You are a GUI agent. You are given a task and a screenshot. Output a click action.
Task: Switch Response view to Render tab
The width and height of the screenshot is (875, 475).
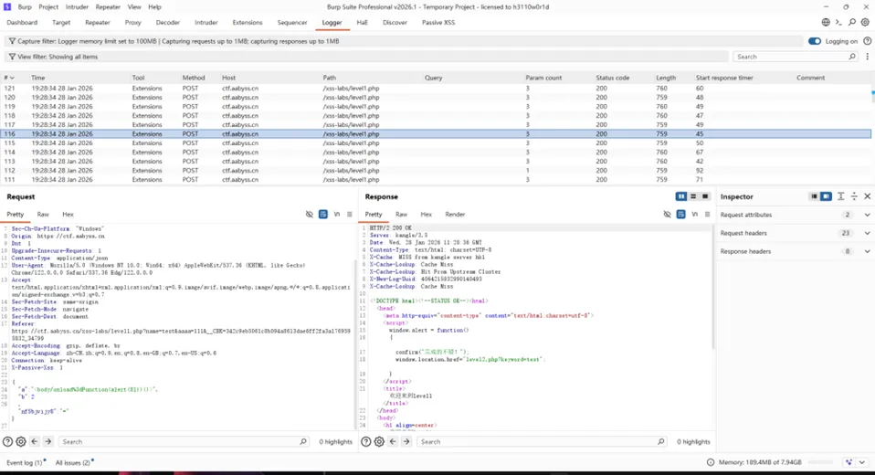455,215
